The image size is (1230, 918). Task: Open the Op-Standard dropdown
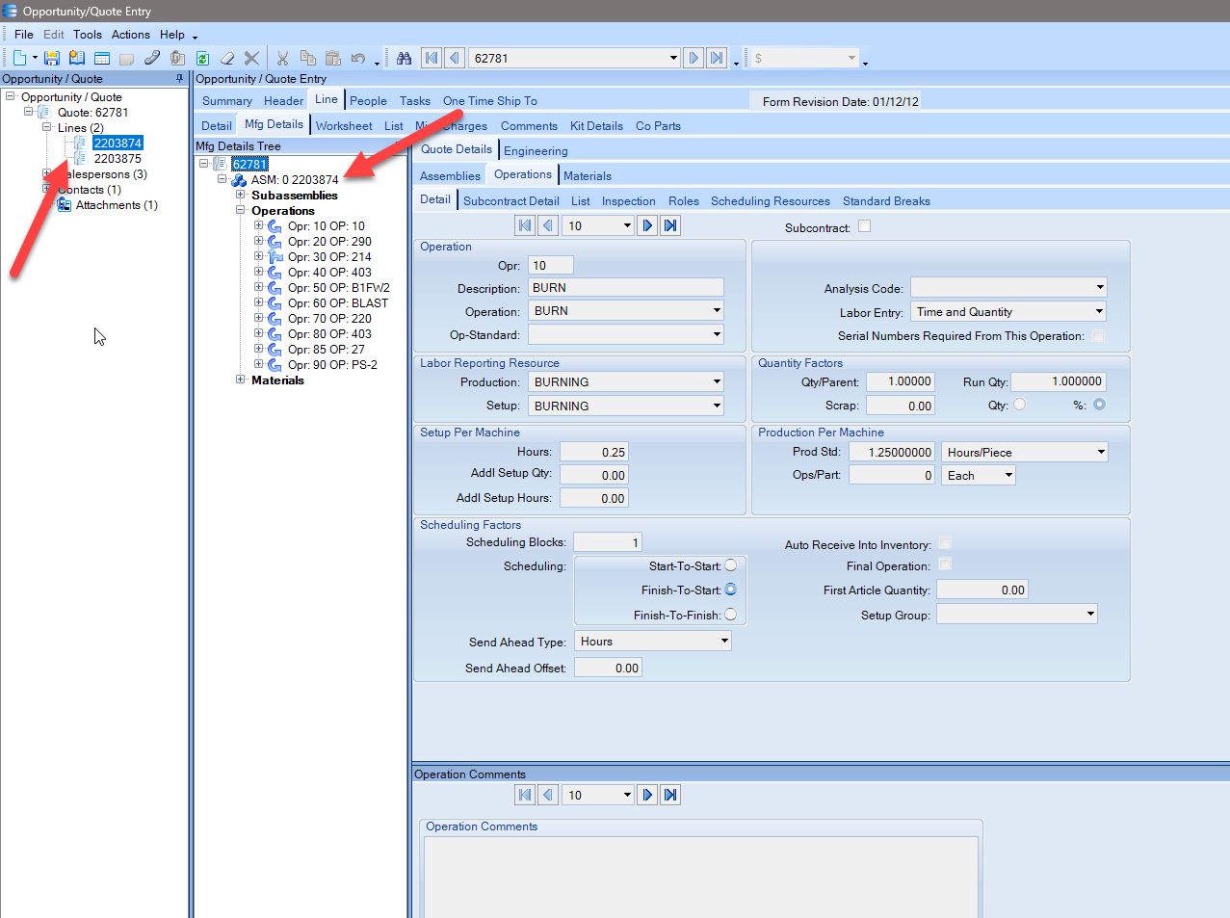pyautogui.click(x=717, y=335)
